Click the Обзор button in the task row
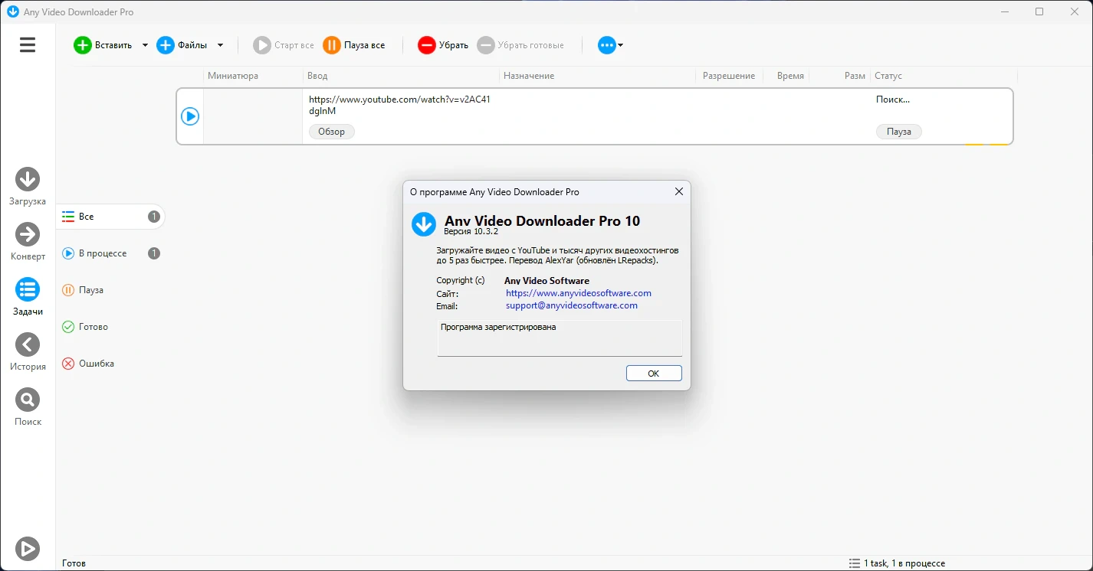 click(x=332, y=132)
